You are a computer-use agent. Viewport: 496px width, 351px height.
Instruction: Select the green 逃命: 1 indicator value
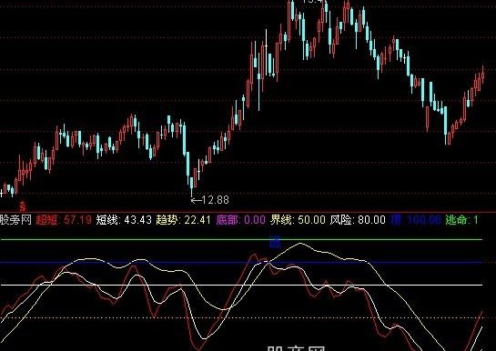point(461,219)
